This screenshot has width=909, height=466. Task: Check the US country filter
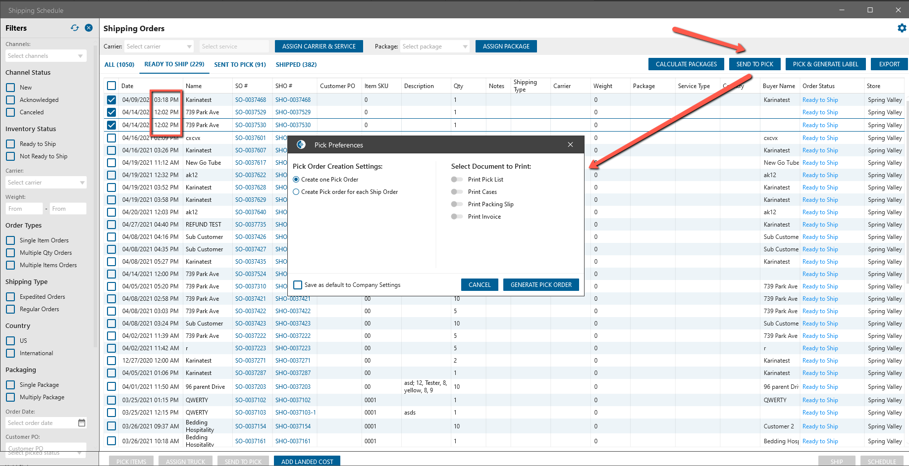(10, 341)
